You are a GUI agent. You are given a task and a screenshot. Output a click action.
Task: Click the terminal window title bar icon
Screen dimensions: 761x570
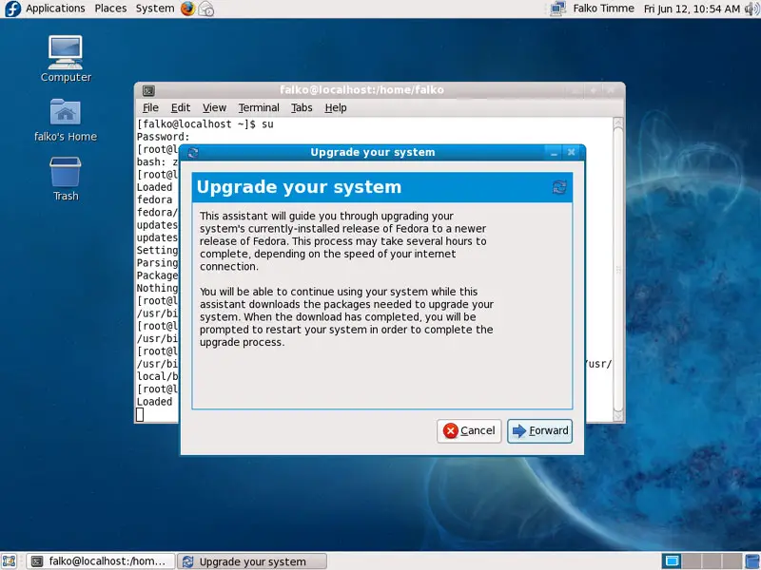(x=148, y=90)
